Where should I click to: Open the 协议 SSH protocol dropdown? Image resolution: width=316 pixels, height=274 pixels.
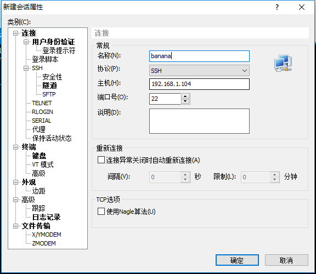coord(199,71)
